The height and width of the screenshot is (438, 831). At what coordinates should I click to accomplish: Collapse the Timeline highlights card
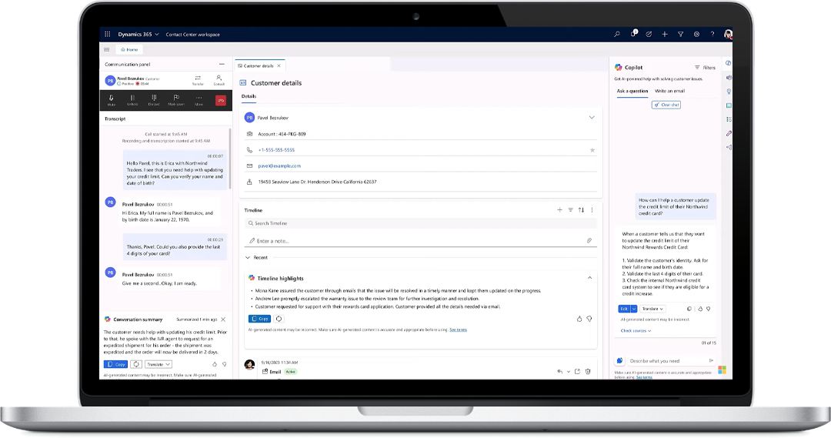point(589,278)
